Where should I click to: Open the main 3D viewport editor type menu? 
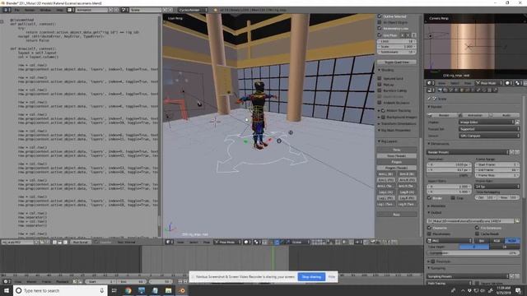pyautogui.click(x=169, y=242)
